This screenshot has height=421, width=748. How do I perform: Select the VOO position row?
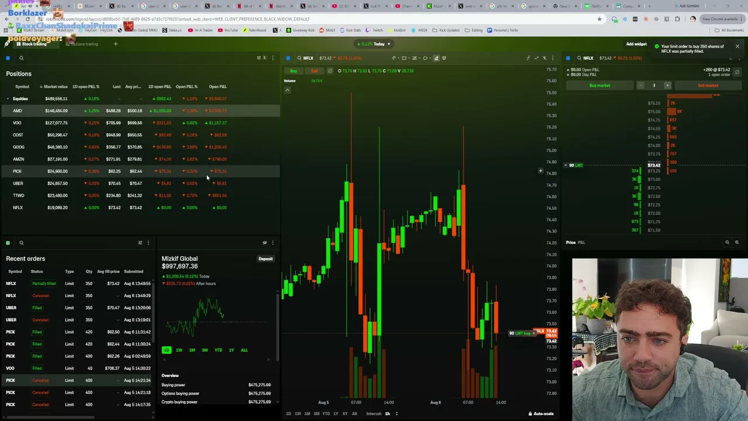tap(140, 123)
